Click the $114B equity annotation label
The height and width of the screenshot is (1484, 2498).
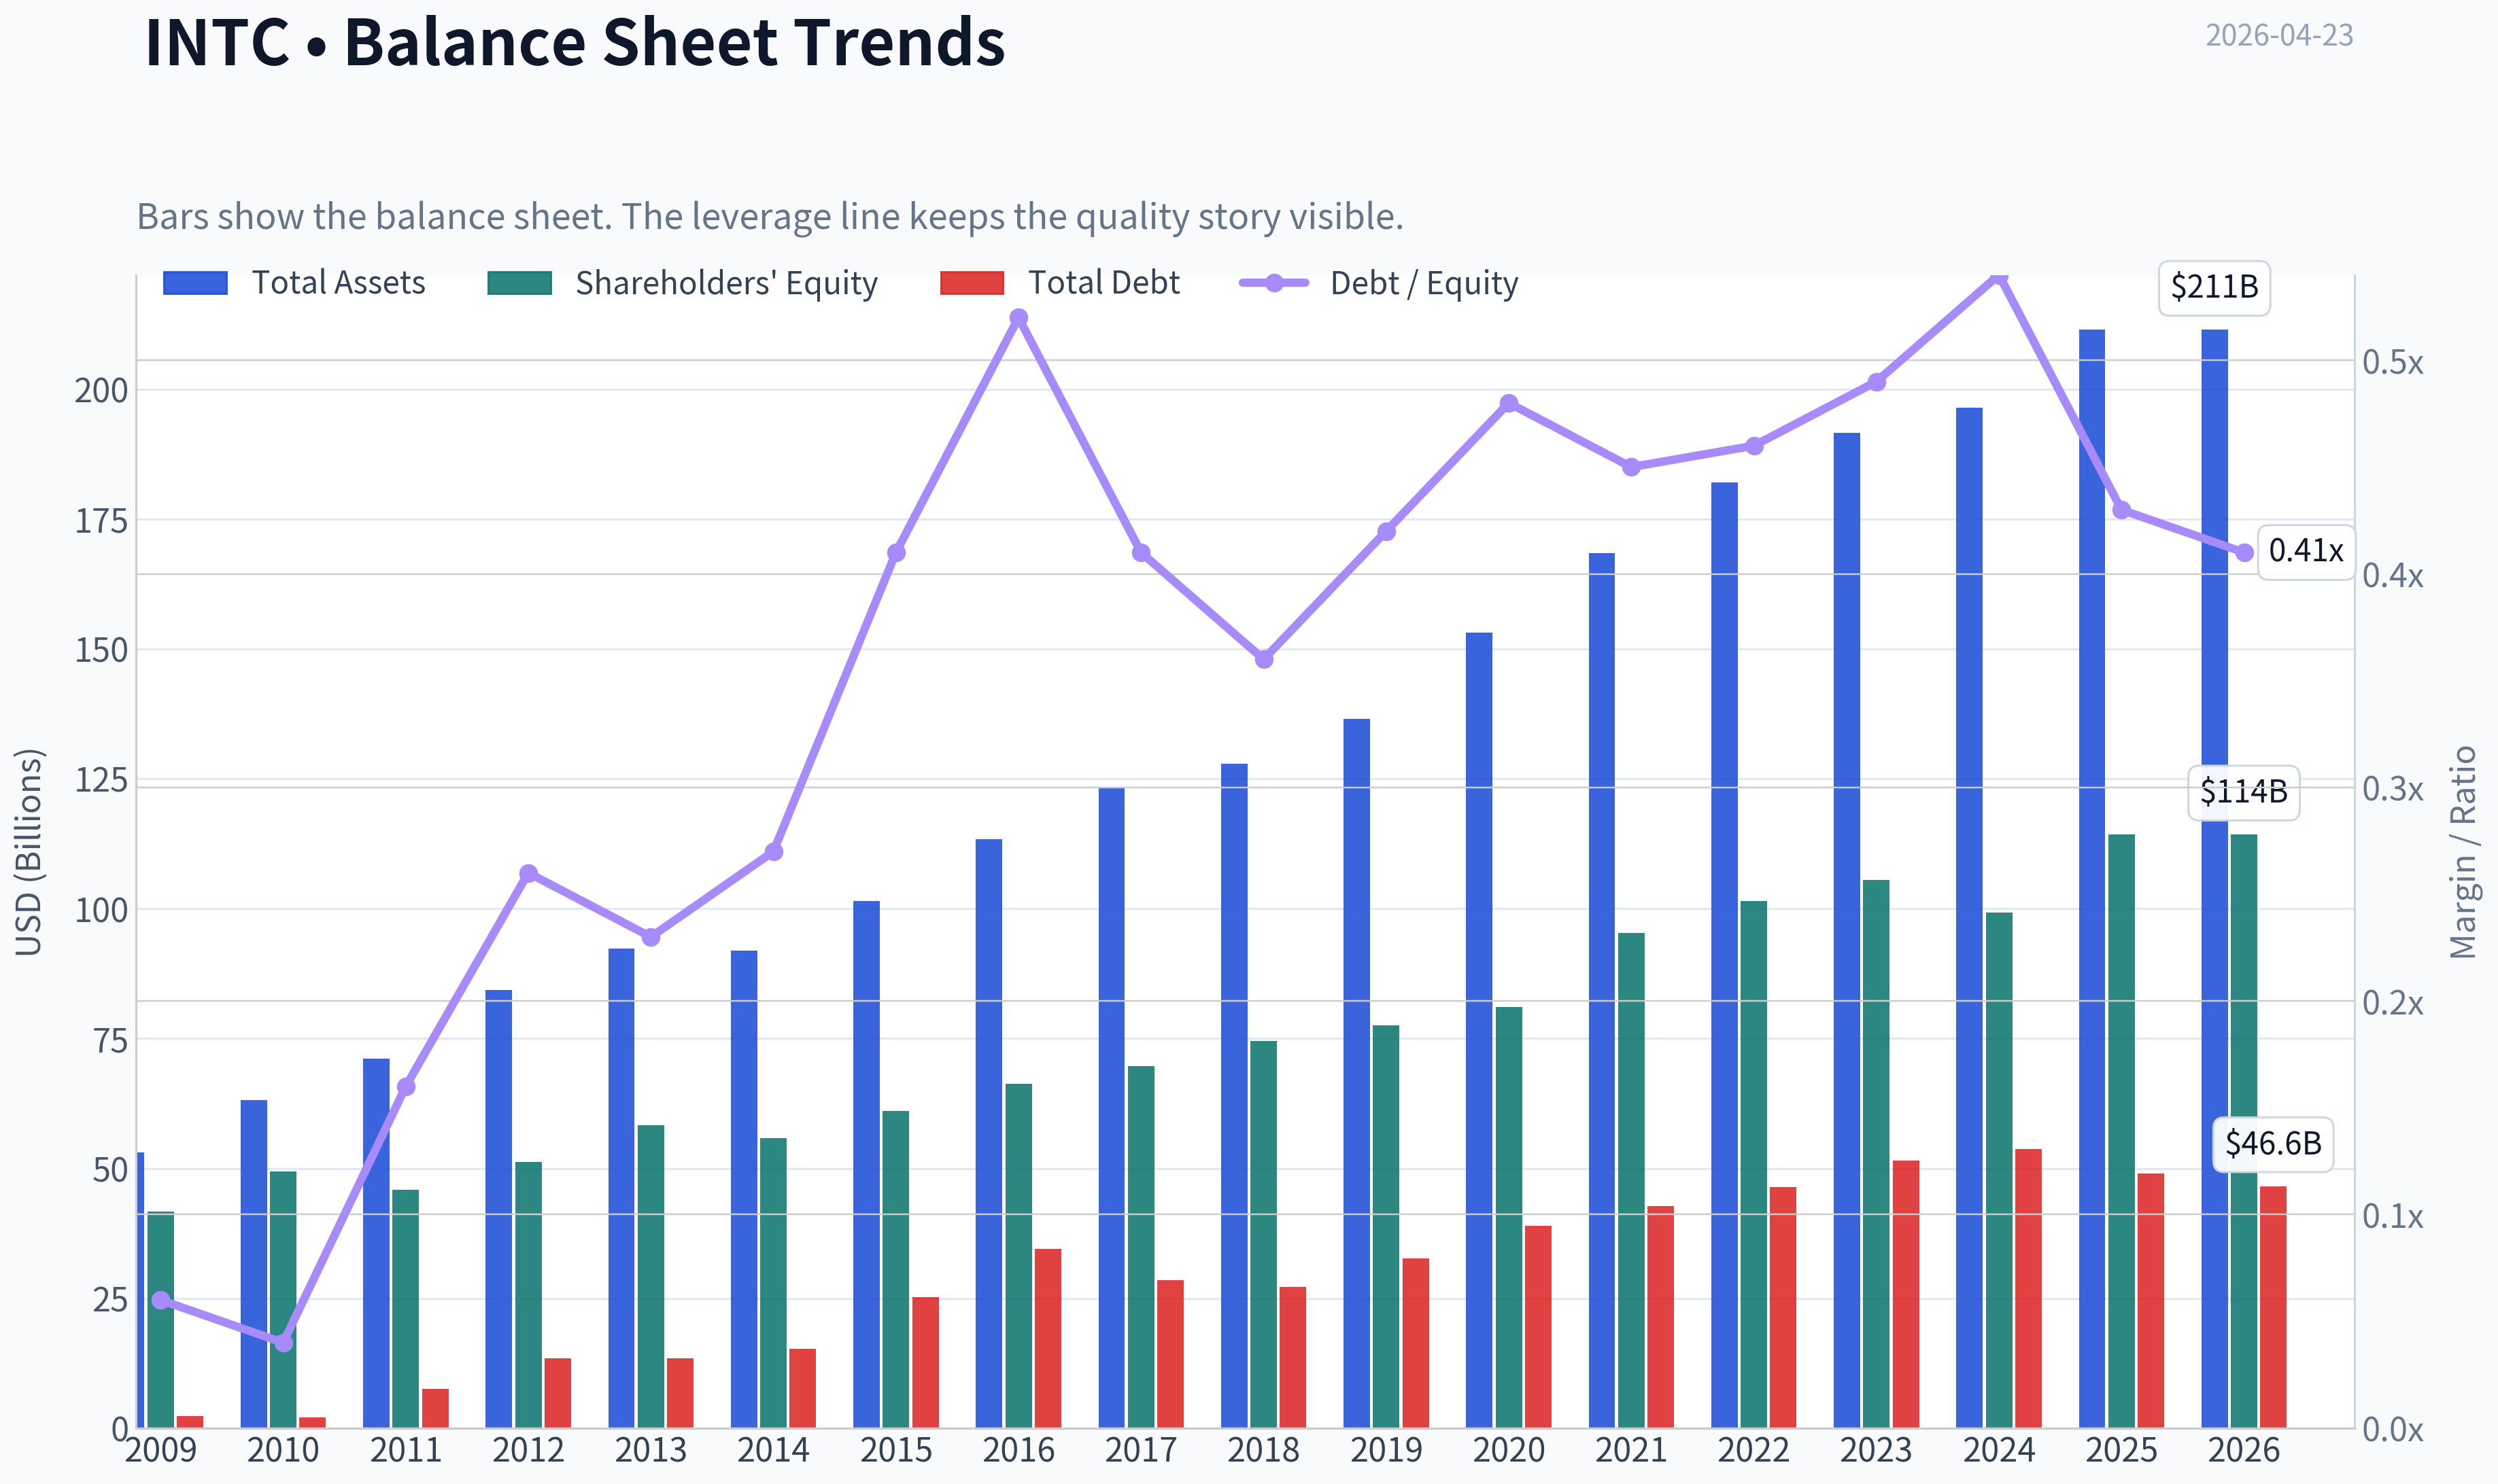(x=2243, y=793)
